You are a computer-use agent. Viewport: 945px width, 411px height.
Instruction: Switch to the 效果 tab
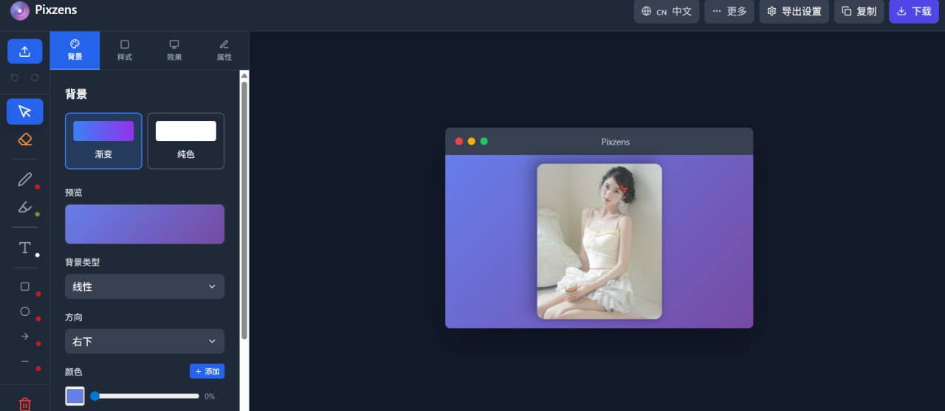(174, 50)
